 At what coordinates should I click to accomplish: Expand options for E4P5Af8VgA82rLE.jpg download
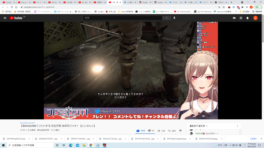[29, 139]
